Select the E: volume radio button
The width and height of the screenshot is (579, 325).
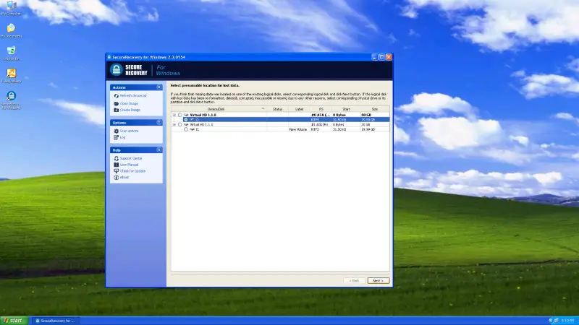(x=186, y=129)
